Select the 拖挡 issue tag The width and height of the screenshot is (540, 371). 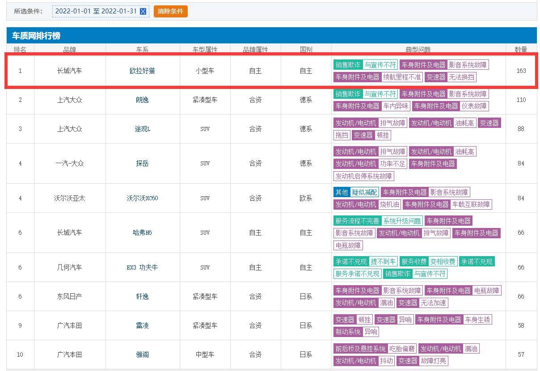tap(342, 135)
